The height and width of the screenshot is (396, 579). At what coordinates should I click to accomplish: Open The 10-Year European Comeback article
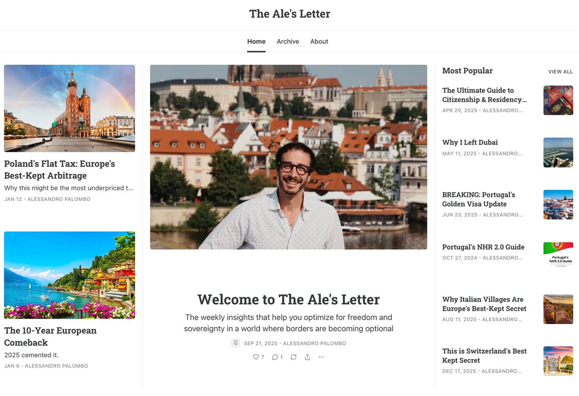(51, 337)
